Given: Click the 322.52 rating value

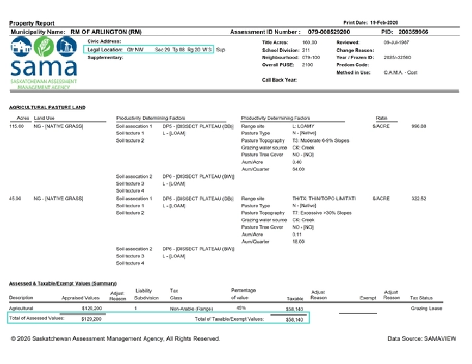Looking at the screenshot, I should [419, 198].
